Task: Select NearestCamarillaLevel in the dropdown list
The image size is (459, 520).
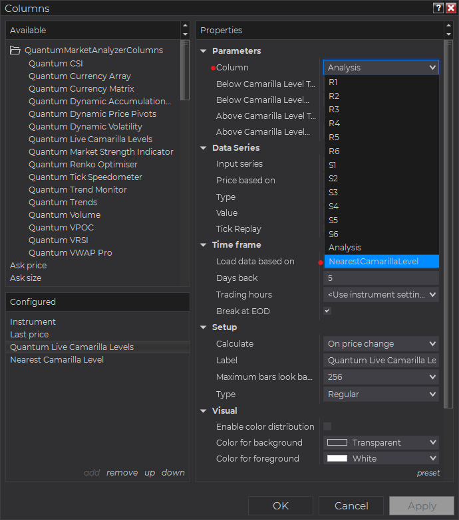Action: 382,261
